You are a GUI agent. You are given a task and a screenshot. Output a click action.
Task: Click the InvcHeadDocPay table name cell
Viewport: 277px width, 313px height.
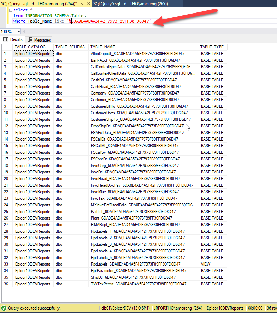[x=143, y=186]
